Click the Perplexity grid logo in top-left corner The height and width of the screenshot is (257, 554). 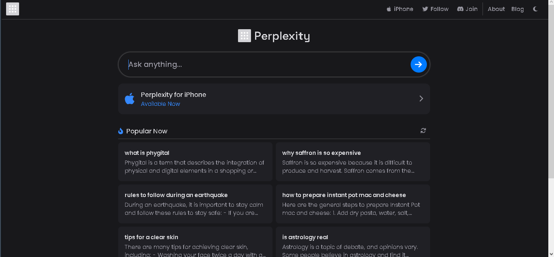pyautogui.click(x=13, y=9)
